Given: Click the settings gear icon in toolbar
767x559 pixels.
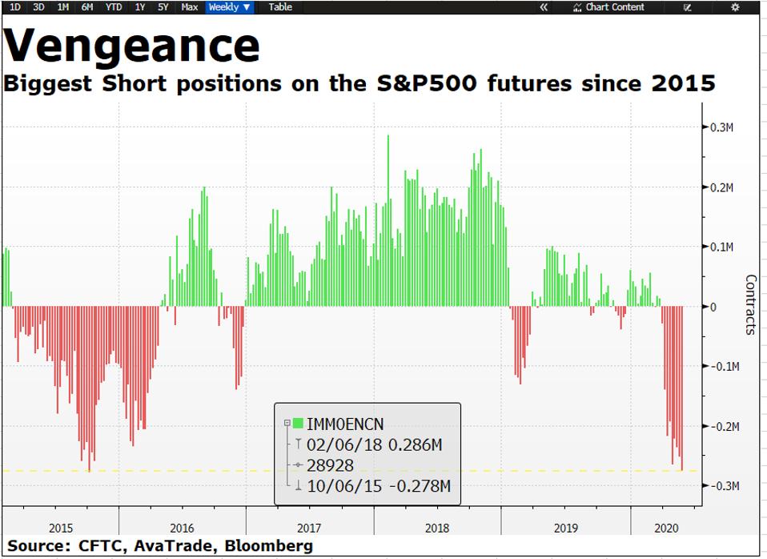Looking at the screenshot, I should click(x=736, y=7).
